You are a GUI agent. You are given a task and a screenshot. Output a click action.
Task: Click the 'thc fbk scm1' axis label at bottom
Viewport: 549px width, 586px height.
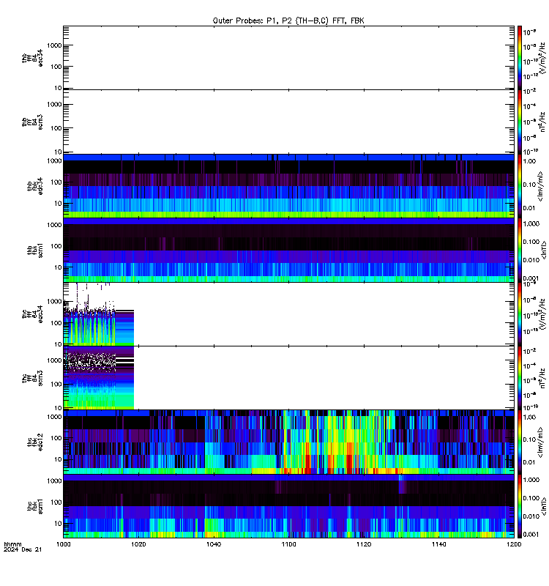[34, 506]
